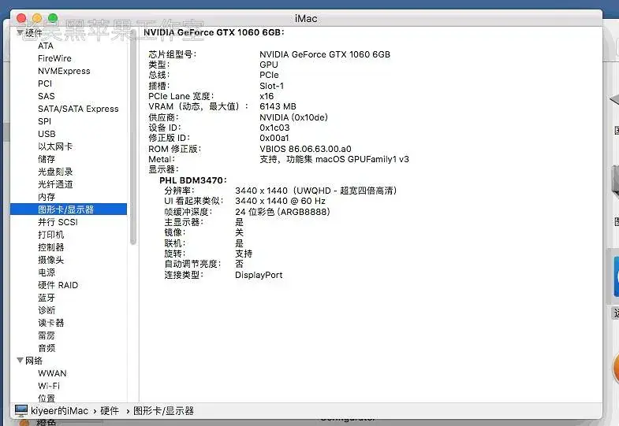Select 光纤通道 in the sidebar

click(x=55, y=184)
